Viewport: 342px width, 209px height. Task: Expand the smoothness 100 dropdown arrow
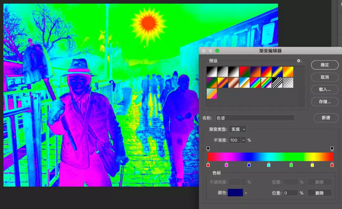(x=244, y=140)
